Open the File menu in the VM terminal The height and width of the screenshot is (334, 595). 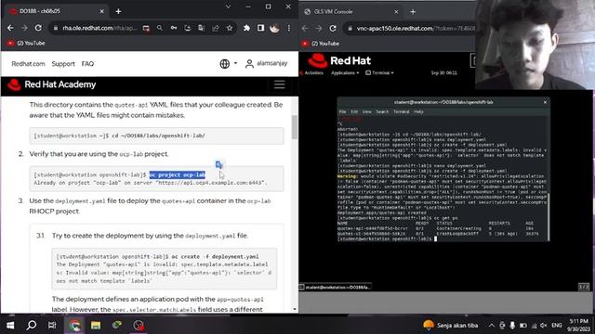[342, 111]
